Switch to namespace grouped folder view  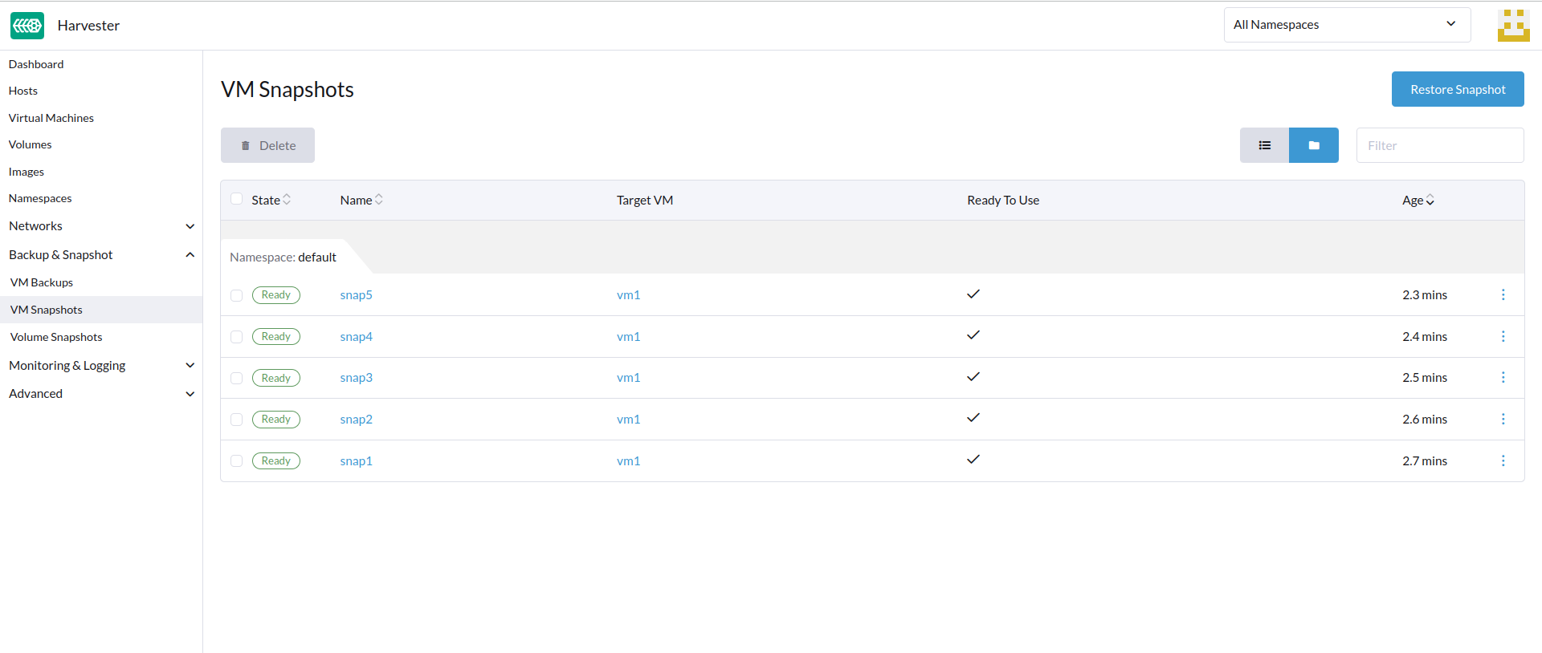1313,145
